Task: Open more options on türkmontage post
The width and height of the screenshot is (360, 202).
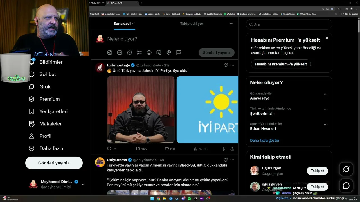Action: click(232, 65)
